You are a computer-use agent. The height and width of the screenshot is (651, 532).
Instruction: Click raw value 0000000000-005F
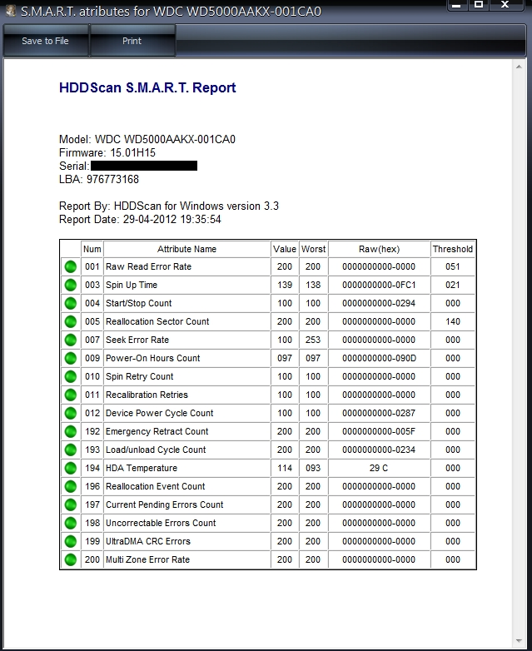pos(379,431)
